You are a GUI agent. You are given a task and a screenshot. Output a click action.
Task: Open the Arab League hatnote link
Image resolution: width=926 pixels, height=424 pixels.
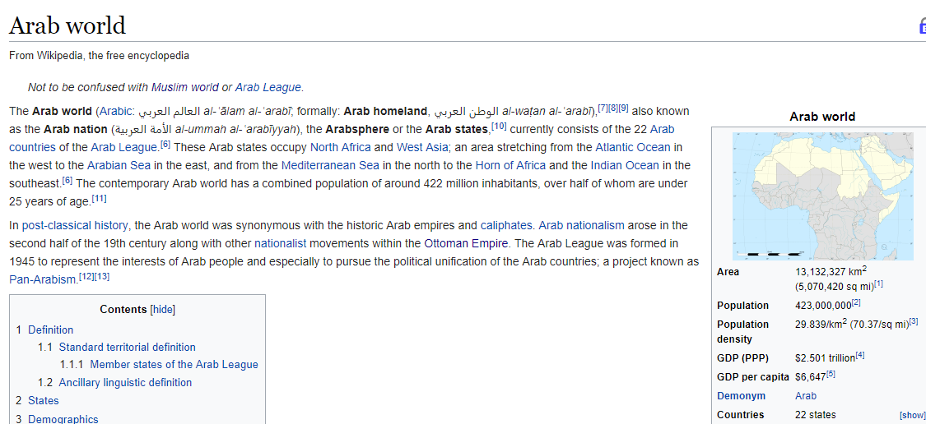tap(268, 87)
